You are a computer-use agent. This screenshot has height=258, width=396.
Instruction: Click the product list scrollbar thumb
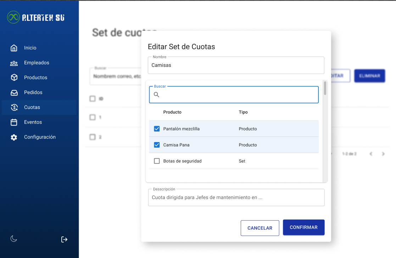pos(325,88)
